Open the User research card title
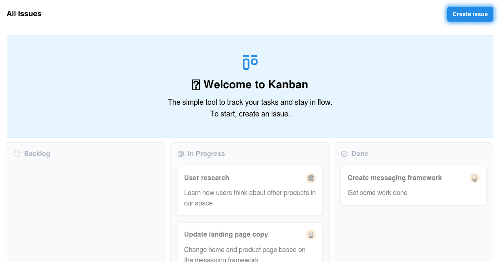Viewport: 500px width, 262px height. pos(207,178)
